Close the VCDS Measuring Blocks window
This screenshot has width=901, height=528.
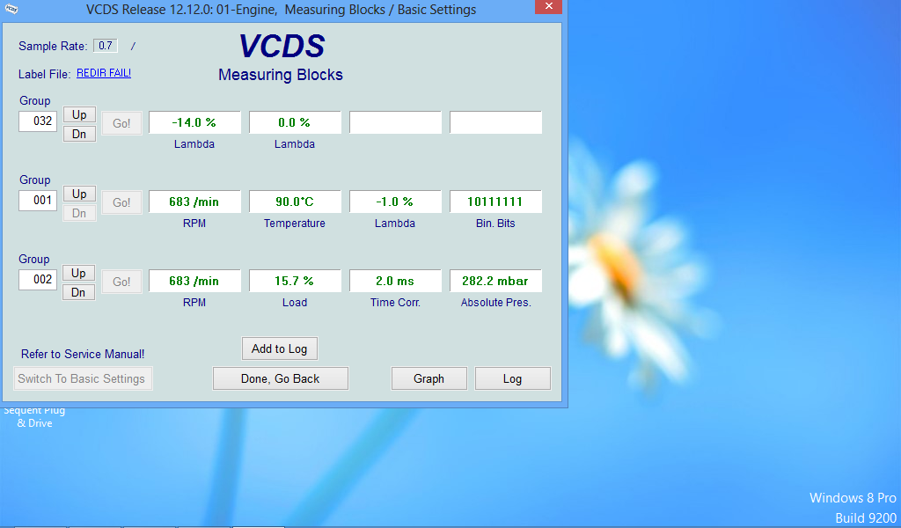[548, 6]
